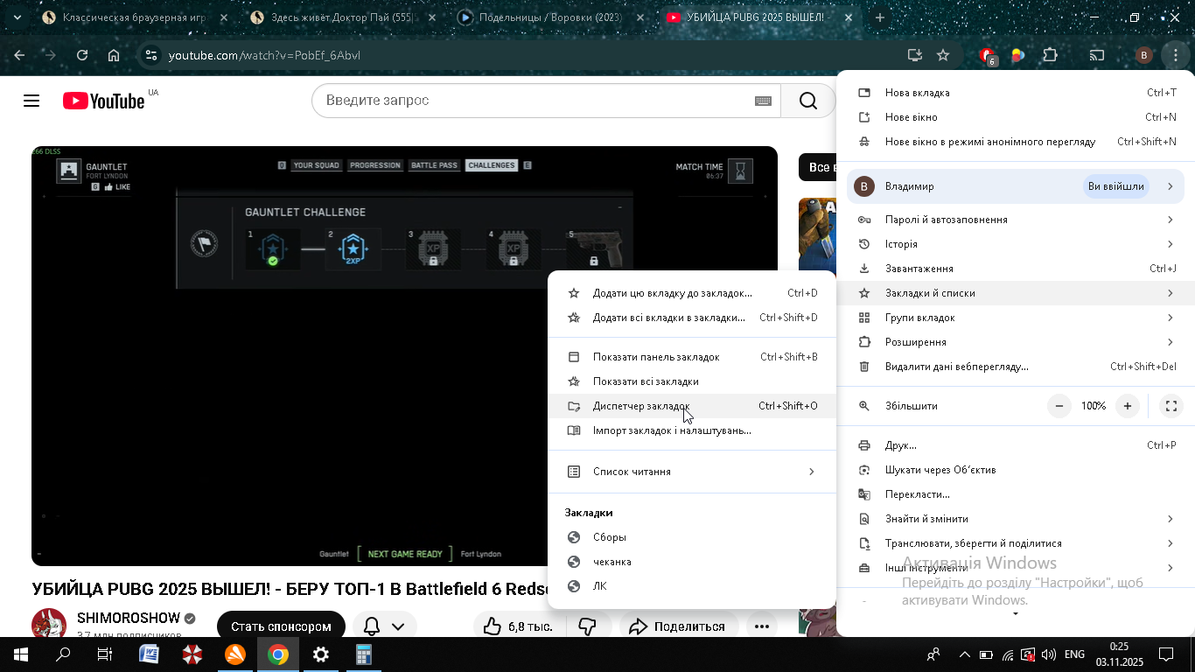The width and height of the screenshot is (1195, 672).
Task: Open the media controls icon in toolbar
Action: [x=1097, y=55]
